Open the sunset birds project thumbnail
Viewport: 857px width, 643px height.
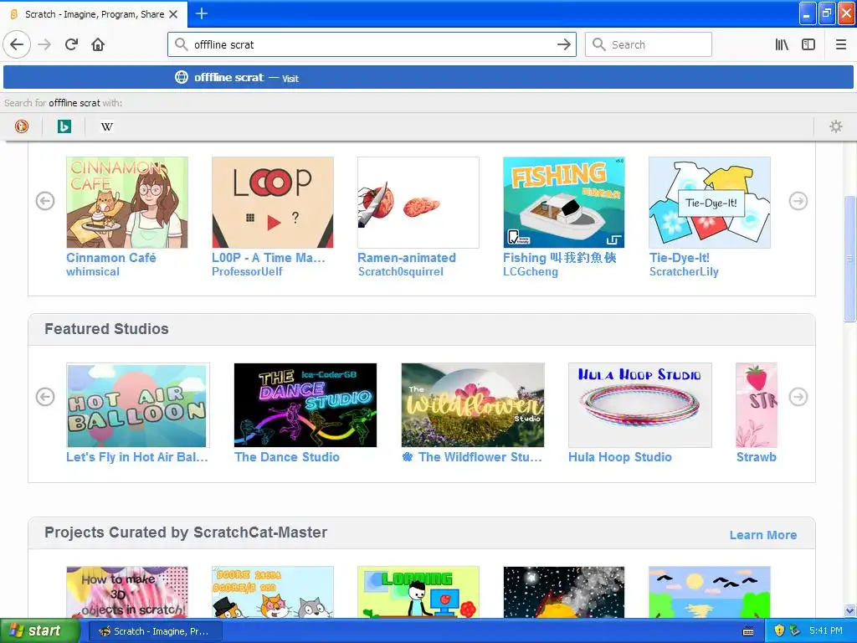tap(710, 592)
